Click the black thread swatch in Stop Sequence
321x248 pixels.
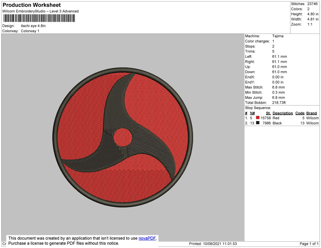(x=258, y=123)
